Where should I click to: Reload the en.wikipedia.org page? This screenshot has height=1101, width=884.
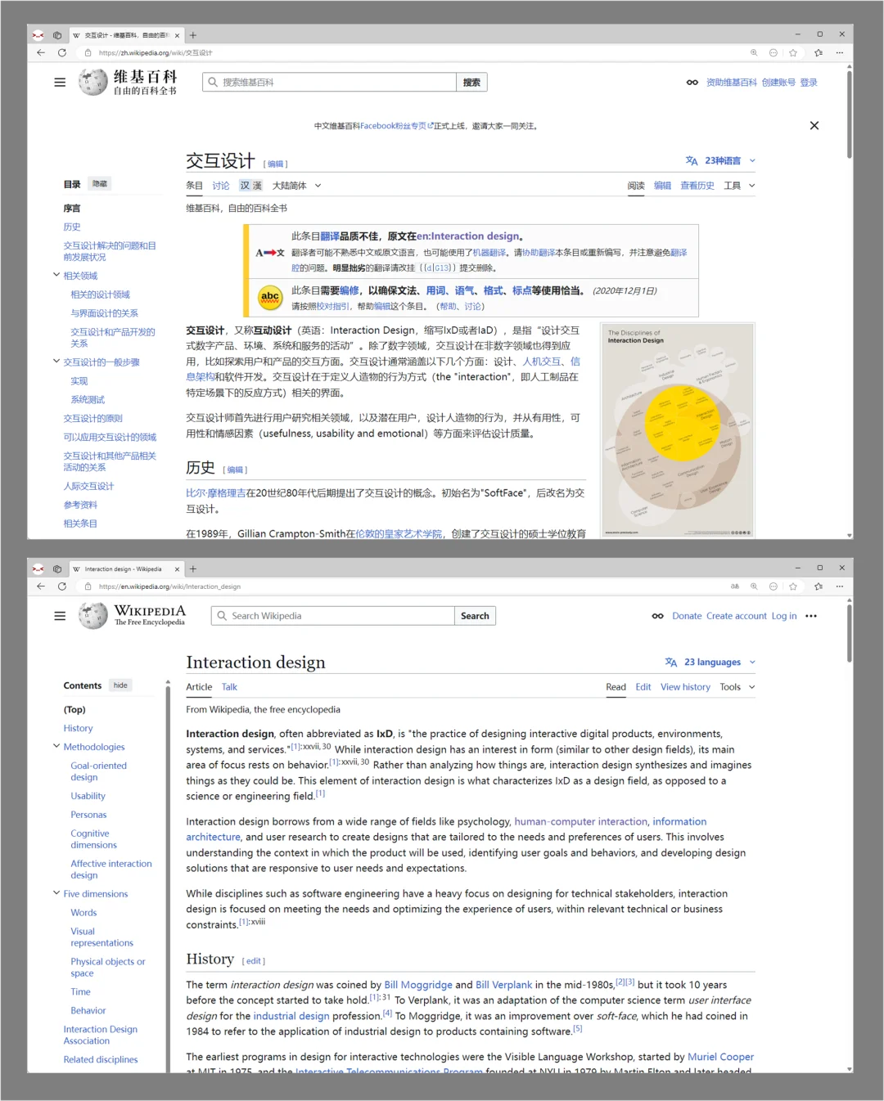[x=62, y=586]
